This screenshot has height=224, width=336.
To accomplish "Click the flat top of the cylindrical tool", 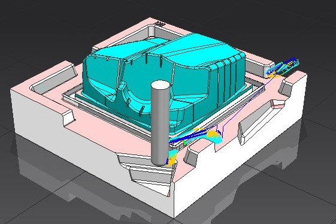I will point(161,84).
